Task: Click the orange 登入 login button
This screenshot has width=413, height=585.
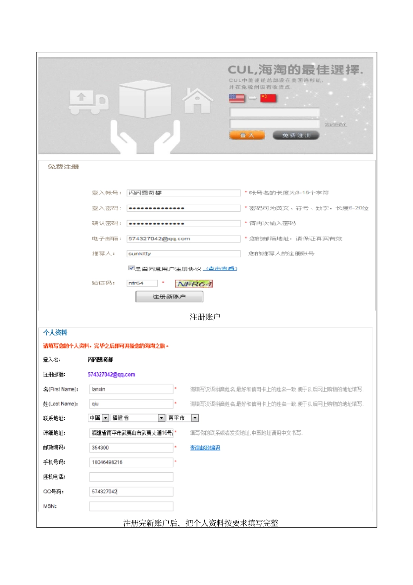Action: click(x=247, y=135)
